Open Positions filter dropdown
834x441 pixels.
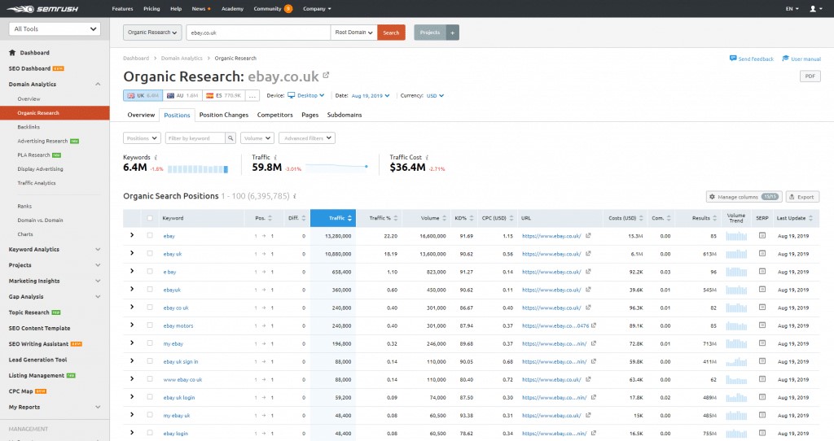[x=142, y=138]
